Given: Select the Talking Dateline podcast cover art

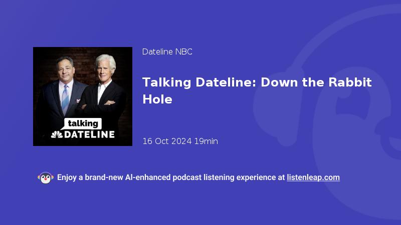Looking at the screenshot, I should tap(83, 96).
